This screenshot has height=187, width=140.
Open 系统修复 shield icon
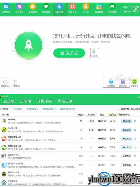[x=46, y=7]
